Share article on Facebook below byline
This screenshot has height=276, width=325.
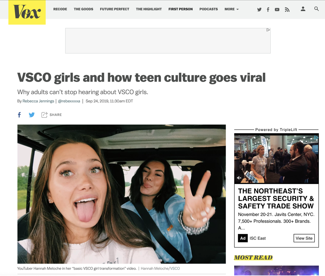tap(19, 115)
